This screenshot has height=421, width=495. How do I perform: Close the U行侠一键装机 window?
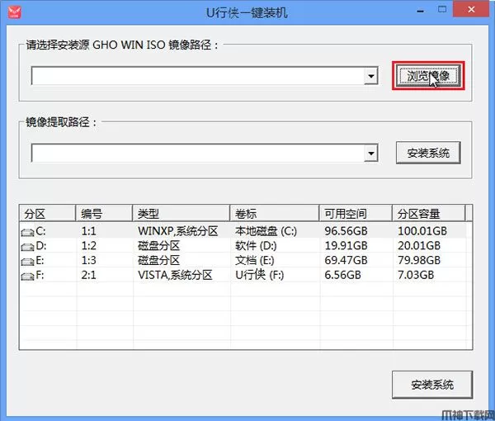tap(471, 9)
